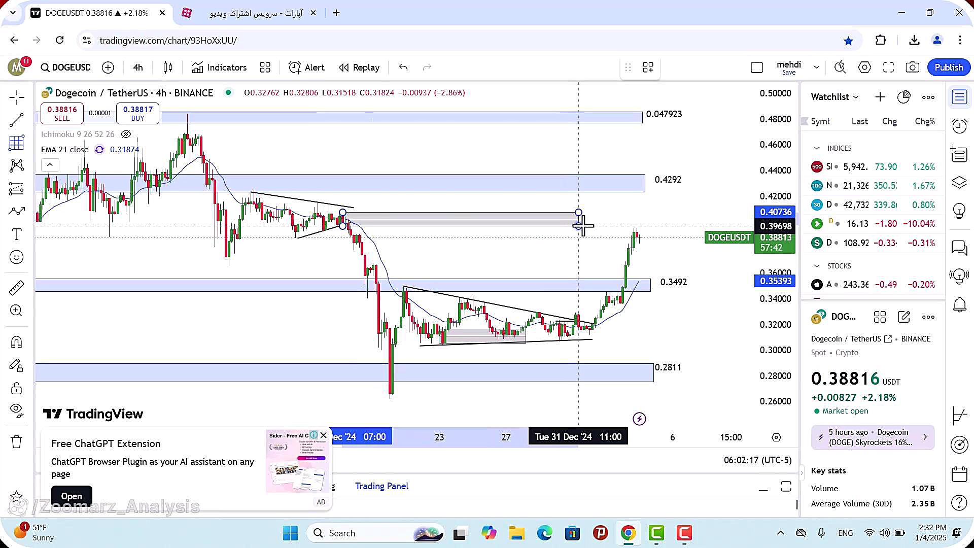Open the time axis settings gear icon

(776, 437)
